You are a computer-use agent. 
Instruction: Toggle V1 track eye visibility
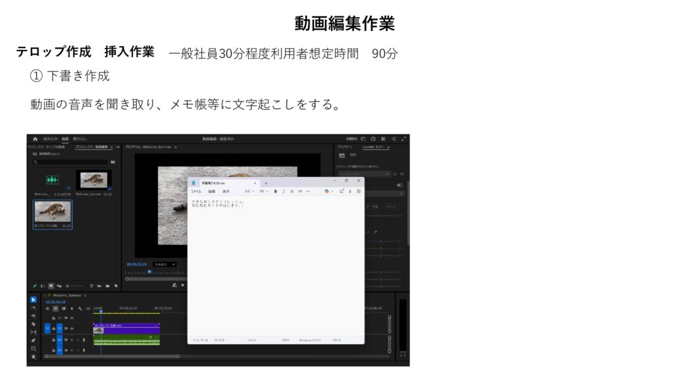pos(72,328)
